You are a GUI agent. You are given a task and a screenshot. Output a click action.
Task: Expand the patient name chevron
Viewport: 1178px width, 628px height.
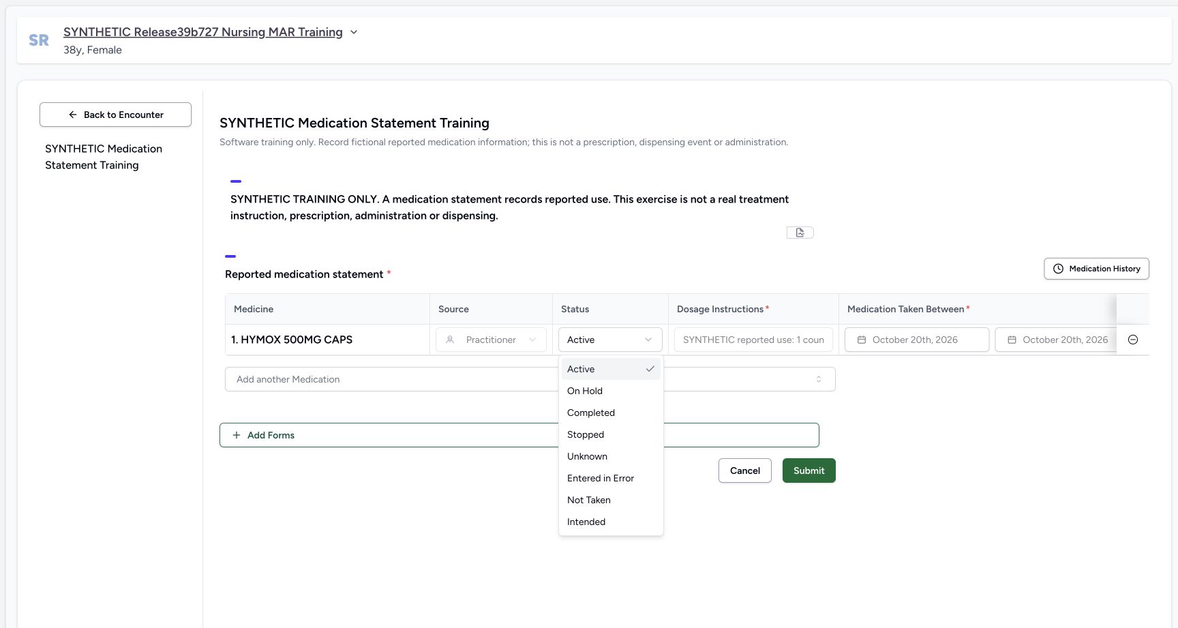point(354,32)
